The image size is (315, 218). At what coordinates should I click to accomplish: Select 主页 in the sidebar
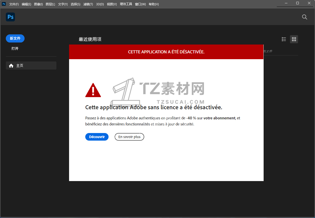(x=31, y=66)
